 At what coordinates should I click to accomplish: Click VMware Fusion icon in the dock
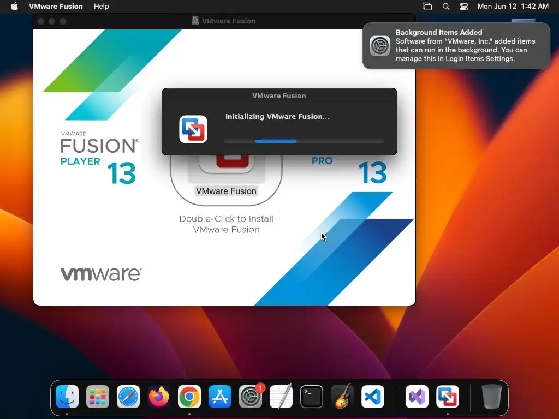448,397
